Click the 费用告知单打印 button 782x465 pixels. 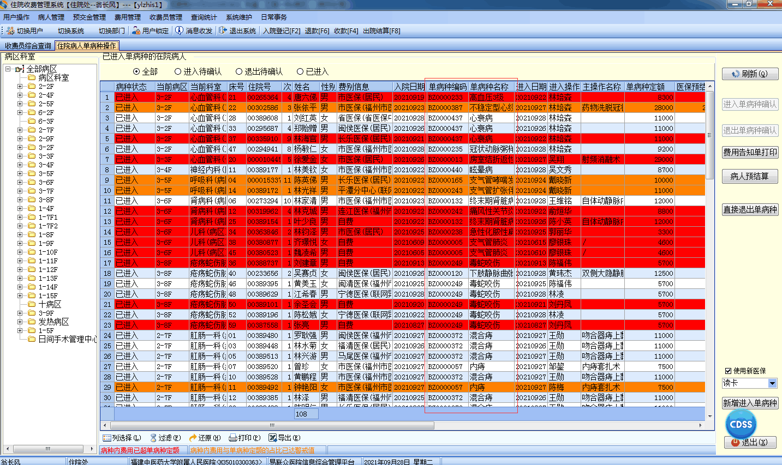pos(750,152)
